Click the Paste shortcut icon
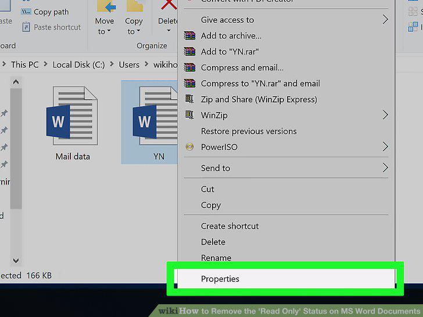 (x=26, y=27)
